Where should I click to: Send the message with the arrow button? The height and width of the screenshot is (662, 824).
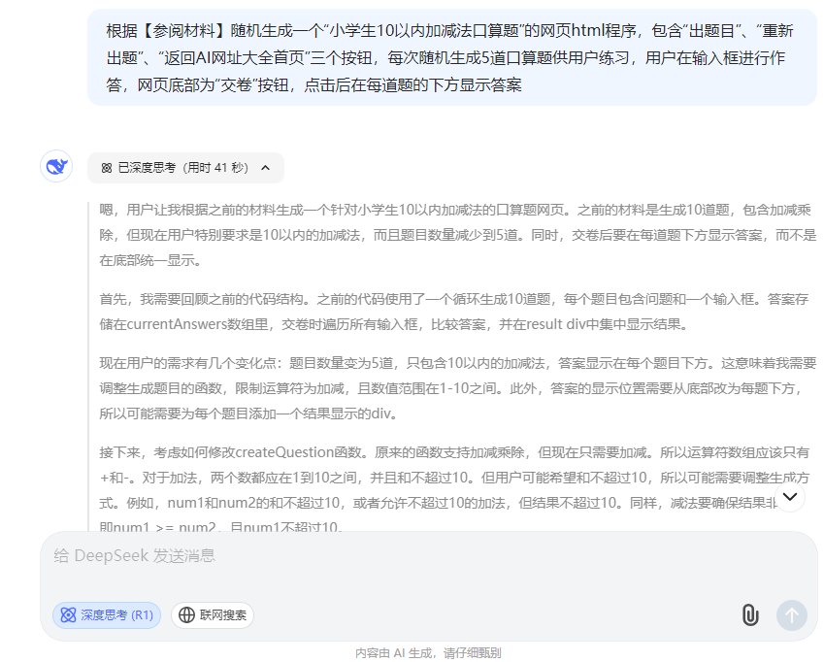(791, 614)
